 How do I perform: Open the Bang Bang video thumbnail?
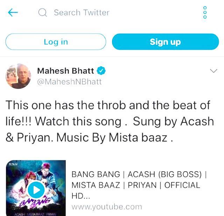point(36,188)
